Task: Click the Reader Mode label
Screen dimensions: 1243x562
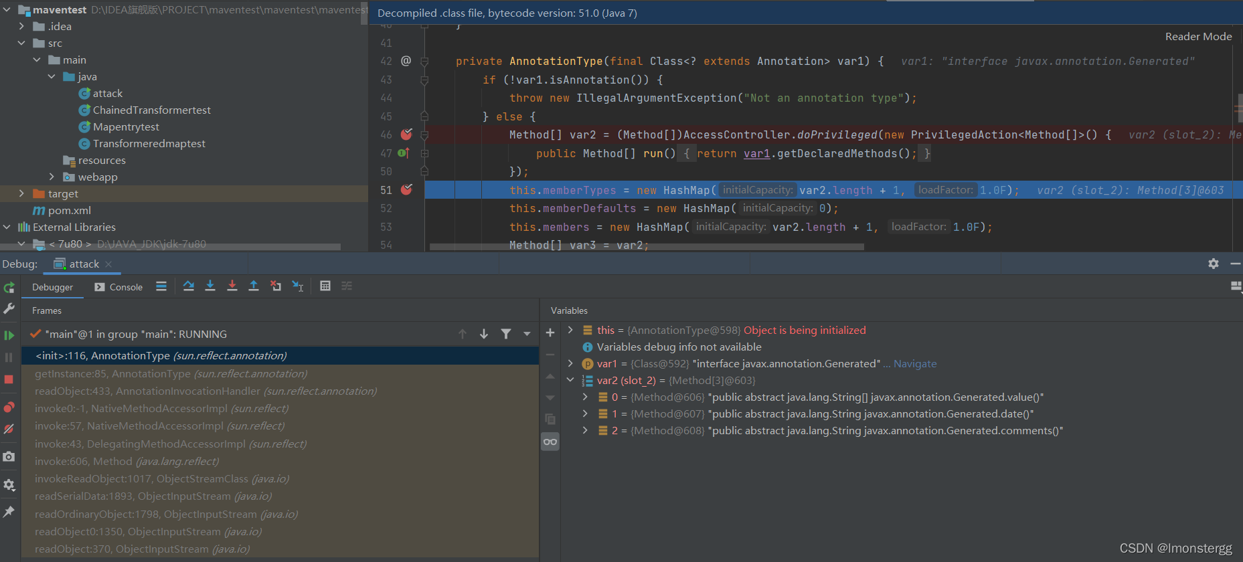Action: (x=1198, y=37)
